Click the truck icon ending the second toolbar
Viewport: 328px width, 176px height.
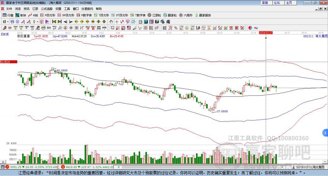tap(168, 22)
